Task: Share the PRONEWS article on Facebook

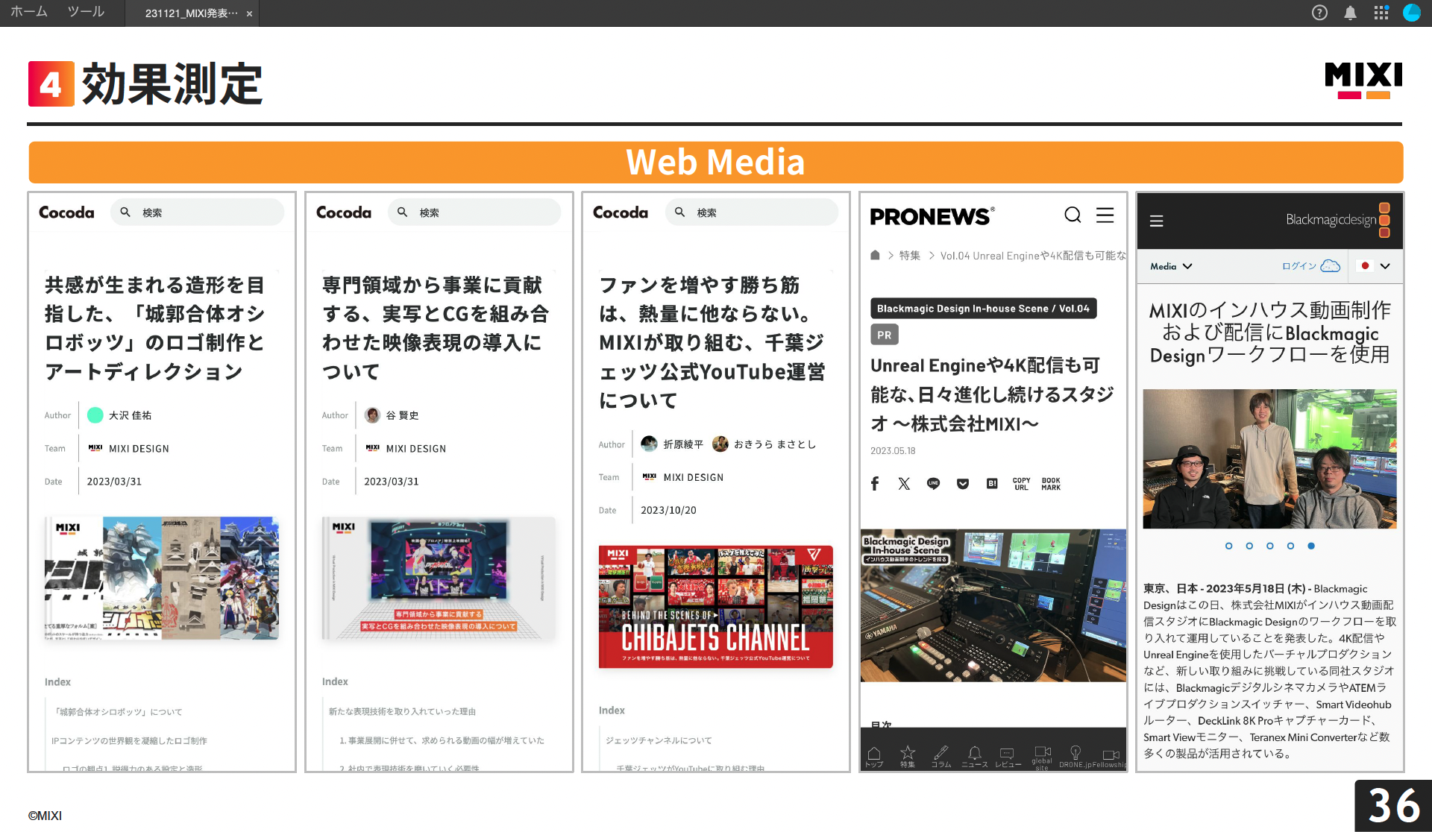Action: tap(875, 483)
